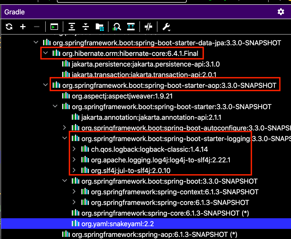Click the logback-classic:1.4.14 label
The height and width of the screenshot is (239, 291).
[149, 149]
